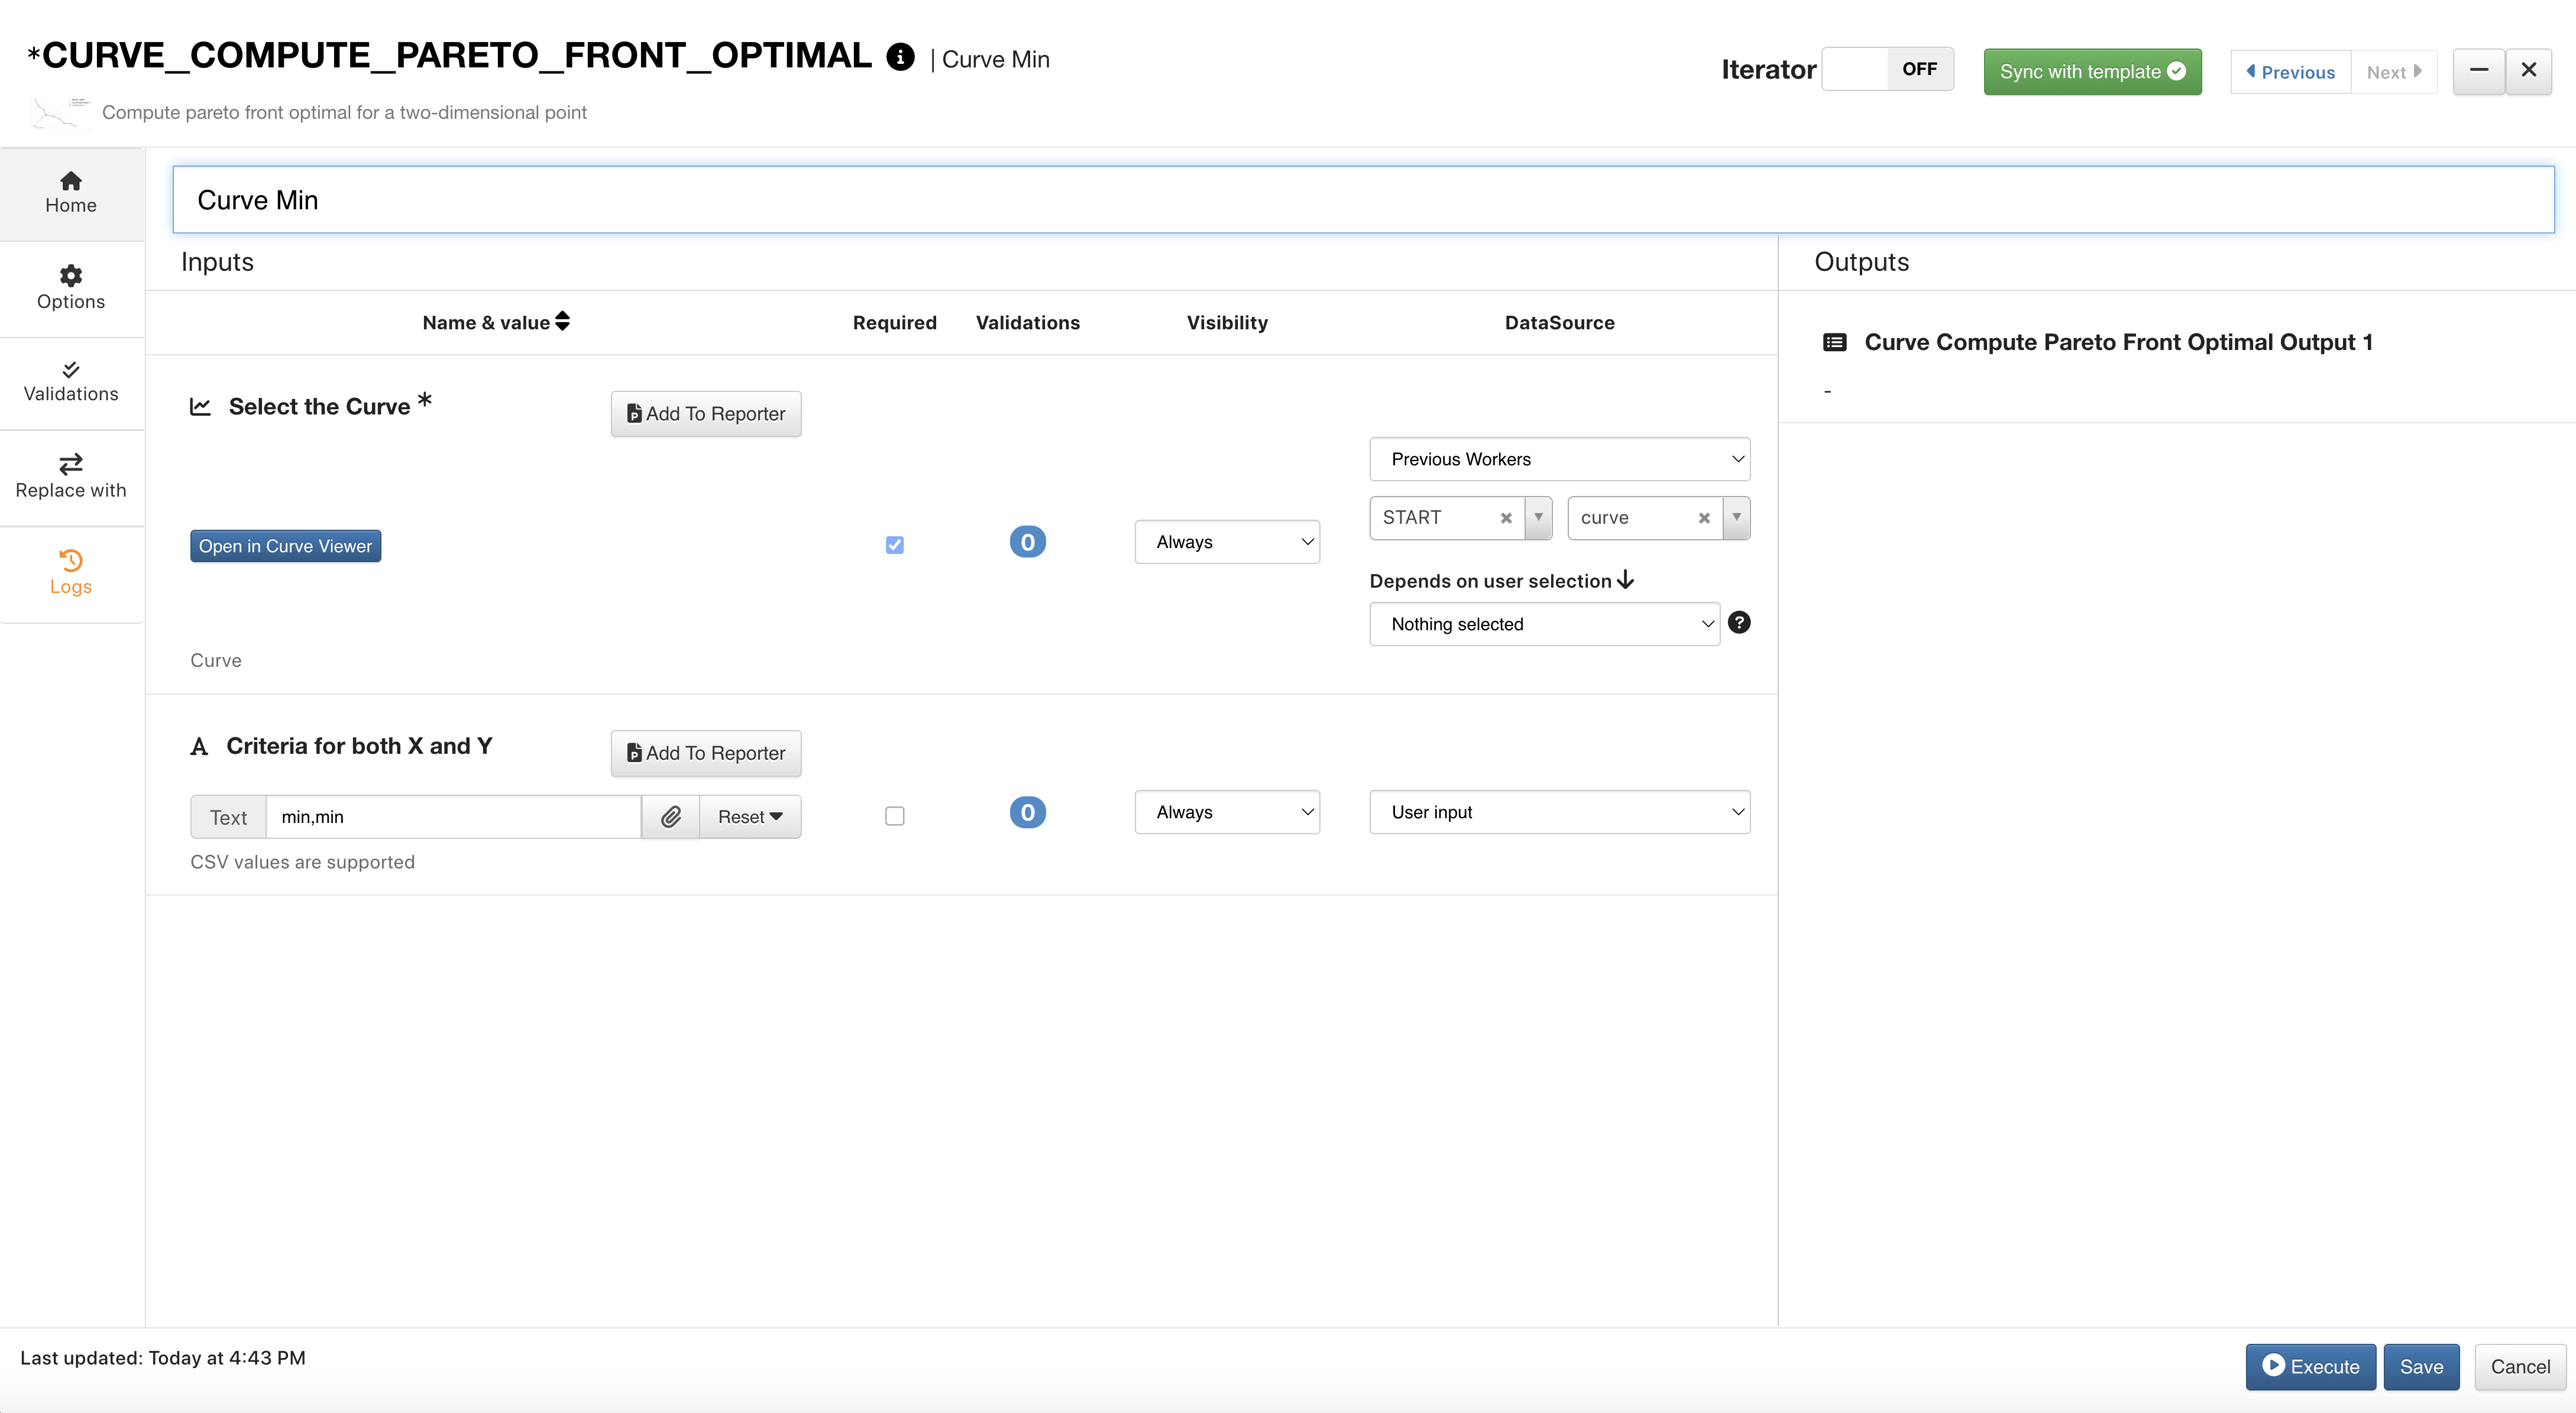Sort inputs by Name & value arrows

coord(563,322)
